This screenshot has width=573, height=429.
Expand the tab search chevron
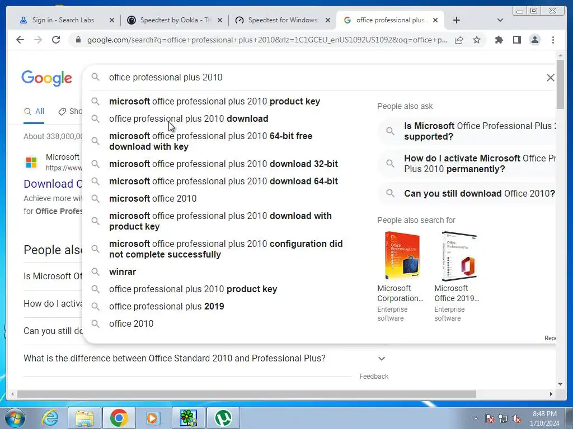[500, 20]
